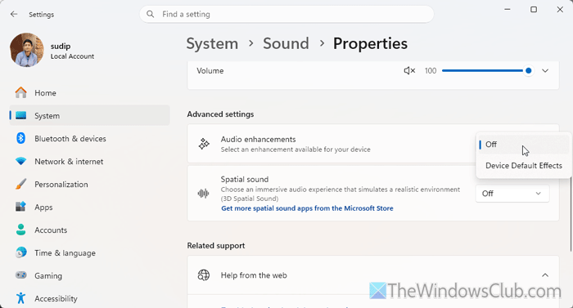Image resolution: width=573 pixels, height=308 pixels.
Task: Select System in the sidebar
Action: 89,116
